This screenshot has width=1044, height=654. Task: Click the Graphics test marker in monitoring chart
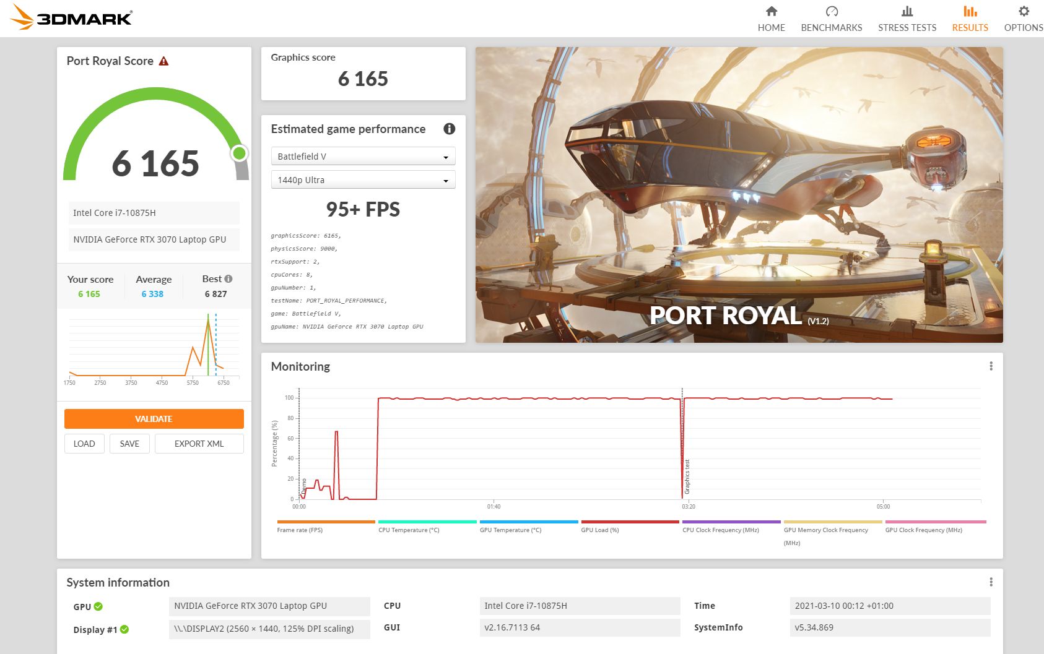(687, 476)
